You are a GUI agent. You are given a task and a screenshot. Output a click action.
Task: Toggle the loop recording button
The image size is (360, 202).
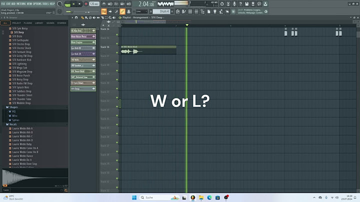[x=128, y=4]
